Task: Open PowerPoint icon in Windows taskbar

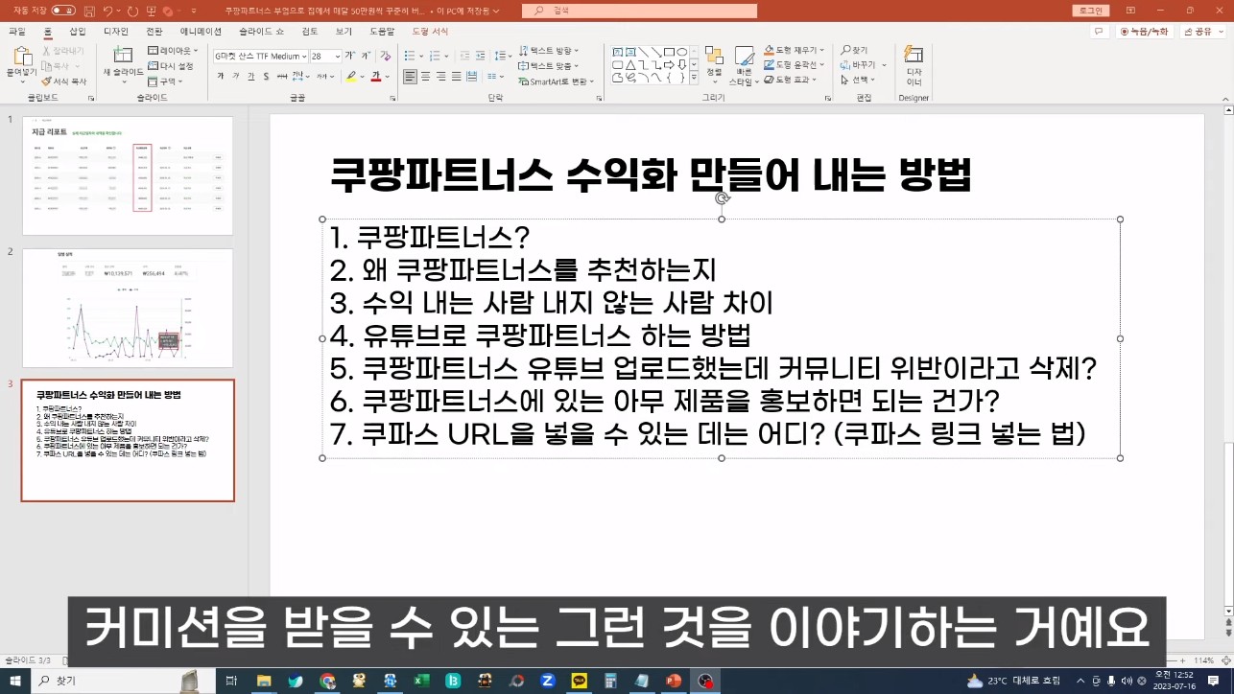Action: [673, 681]
